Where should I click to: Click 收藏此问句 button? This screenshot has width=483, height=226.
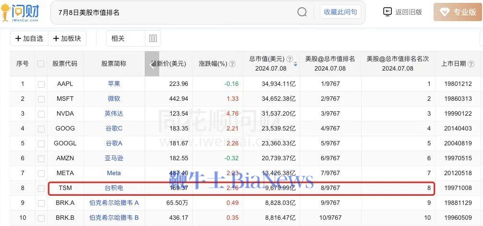pyautogui.click(x=341, y=12)
